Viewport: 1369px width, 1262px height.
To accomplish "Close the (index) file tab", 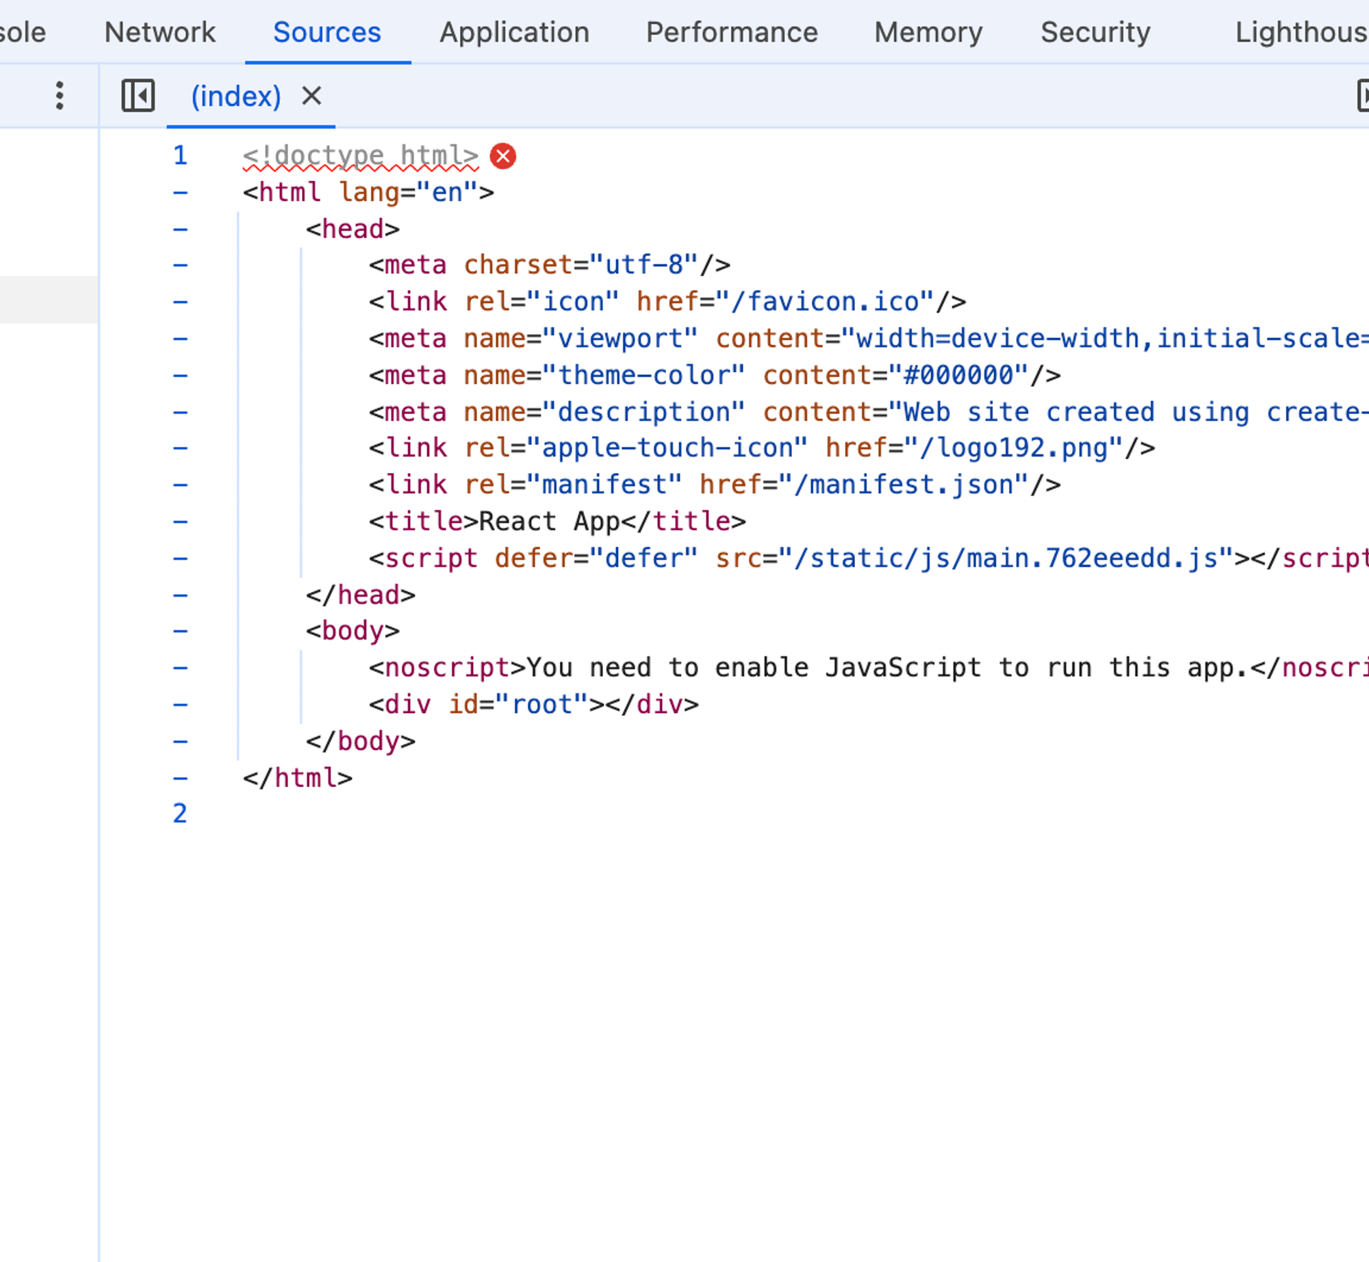I will [311, 96].
